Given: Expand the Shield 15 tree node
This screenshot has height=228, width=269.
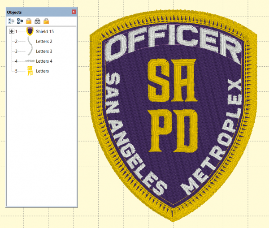Looking at the screenshot, I should 11,31.
